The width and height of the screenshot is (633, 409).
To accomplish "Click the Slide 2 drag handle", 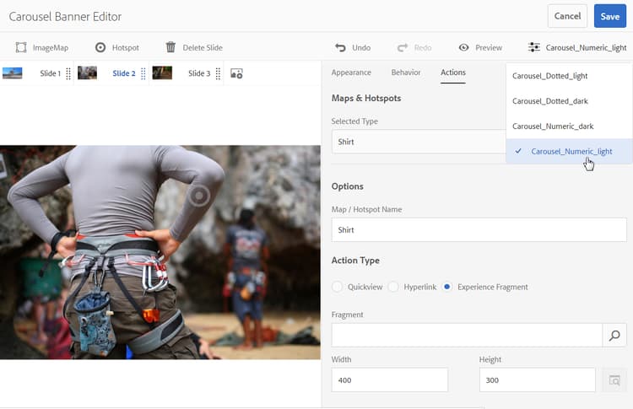I will pyautogui.click(x=143, y=73).
